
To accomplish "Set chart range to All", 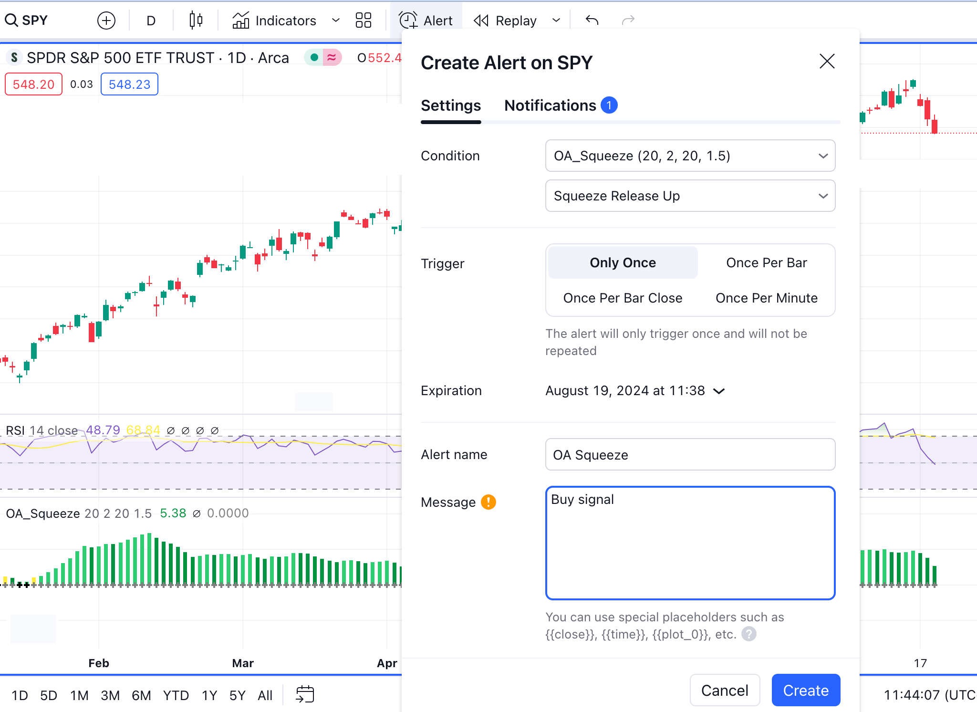I will (x=265, y=695).
